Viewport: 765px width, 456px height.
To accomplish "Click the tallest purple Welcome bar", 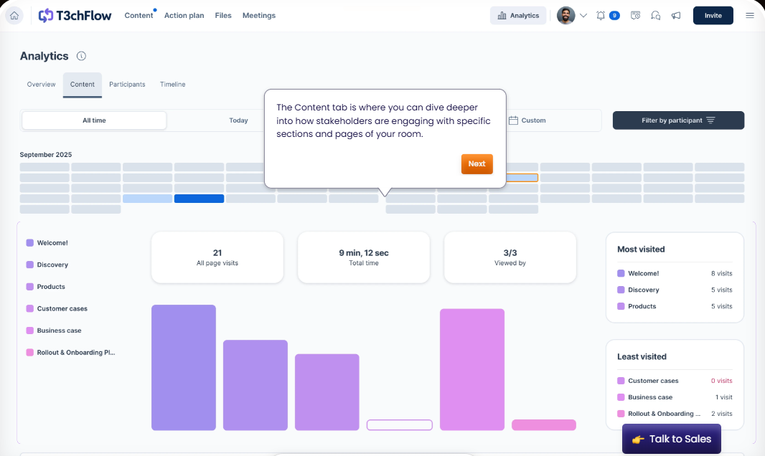I will click(x=184, y=367).
